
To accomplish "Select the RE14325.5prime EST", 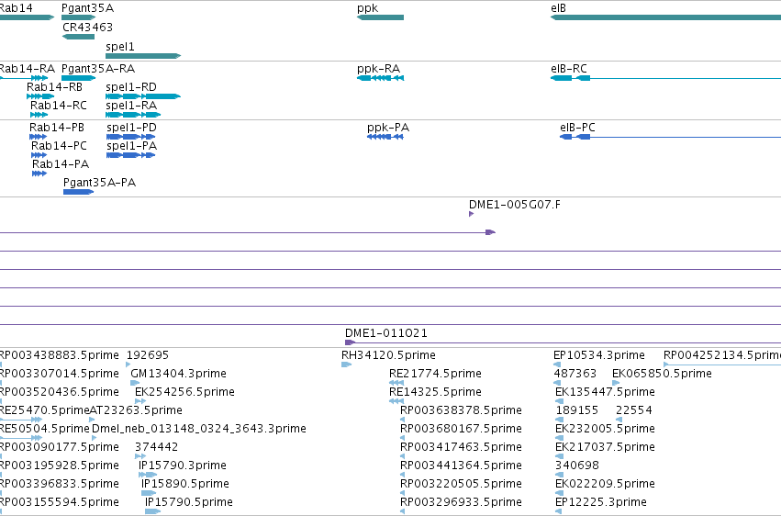I will [x=396, y=401].
